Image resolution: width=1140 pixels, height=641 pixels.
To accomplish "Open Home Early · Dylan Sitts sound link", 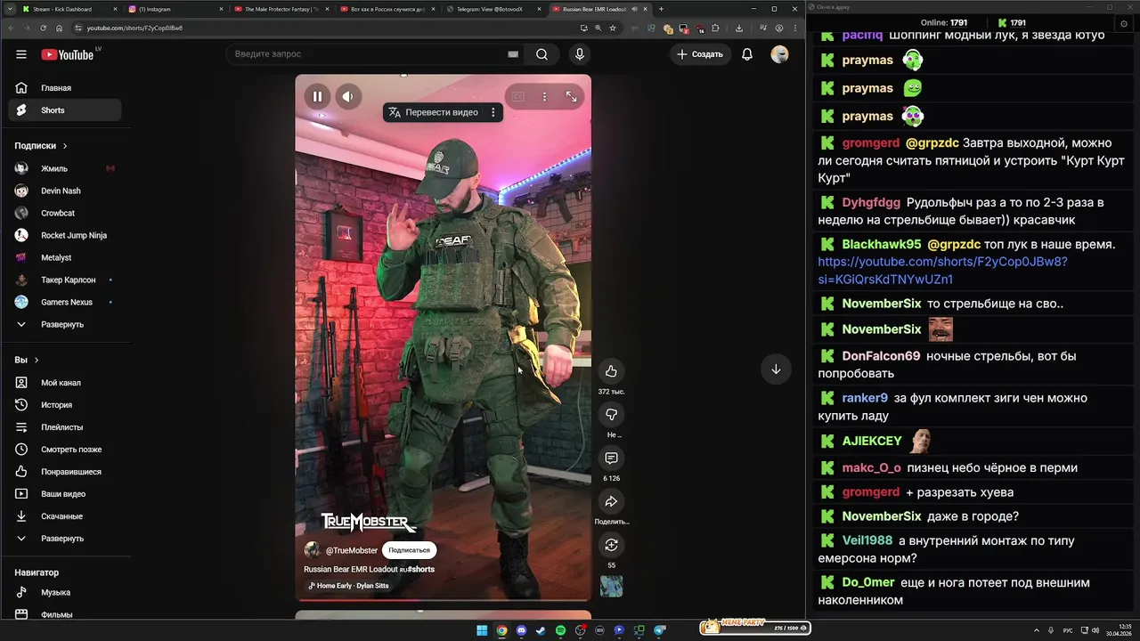I will coord(348,586).
